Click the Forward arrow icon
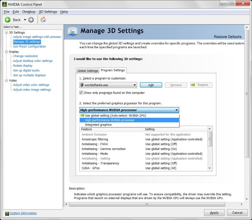This screenshot has width=252, height=220. (31, 20)
